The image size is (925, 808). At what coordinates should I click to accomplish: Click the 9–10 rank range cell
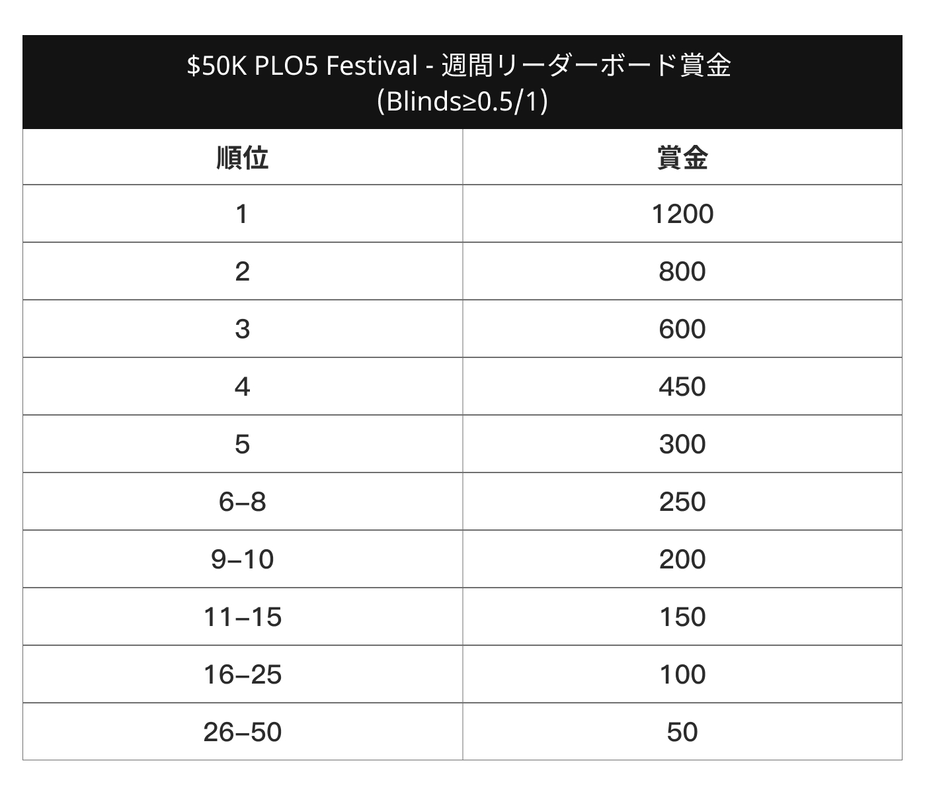tap(243, 559)
